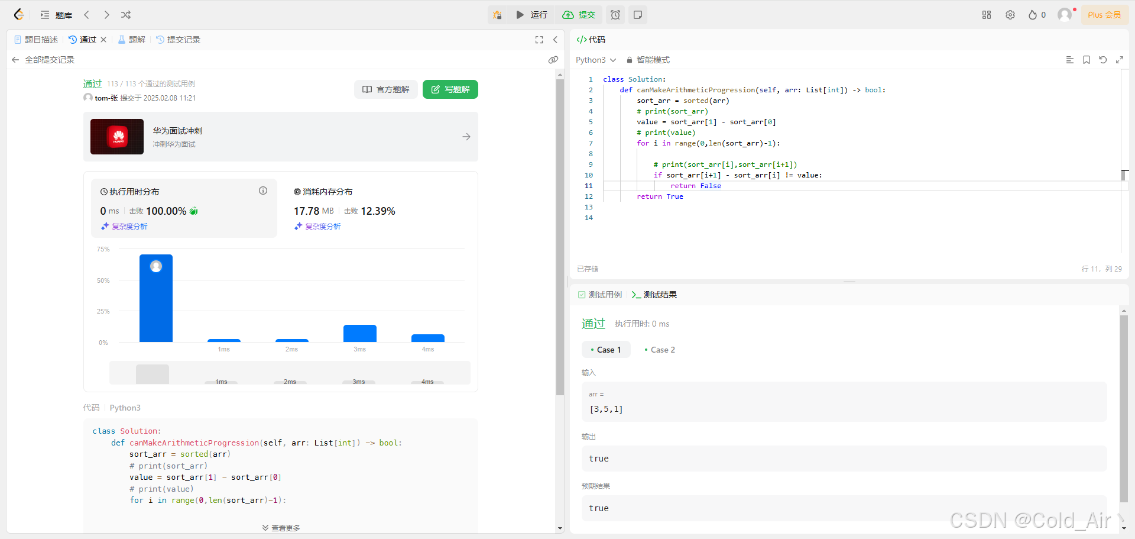Click the apps grid icon near settings
This screenshot has height=539, width=1135.
point(986,15)
